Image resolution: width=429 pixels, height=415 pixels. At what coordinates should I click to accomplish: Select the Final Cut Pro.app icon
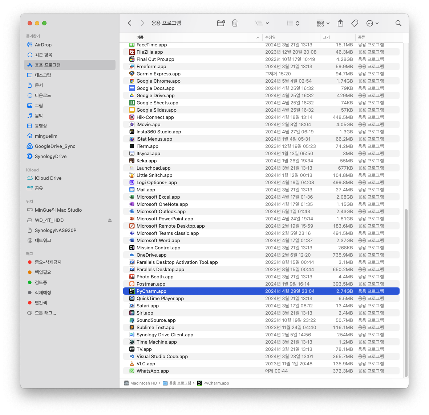pyautogui.click(x=132, y=59)
